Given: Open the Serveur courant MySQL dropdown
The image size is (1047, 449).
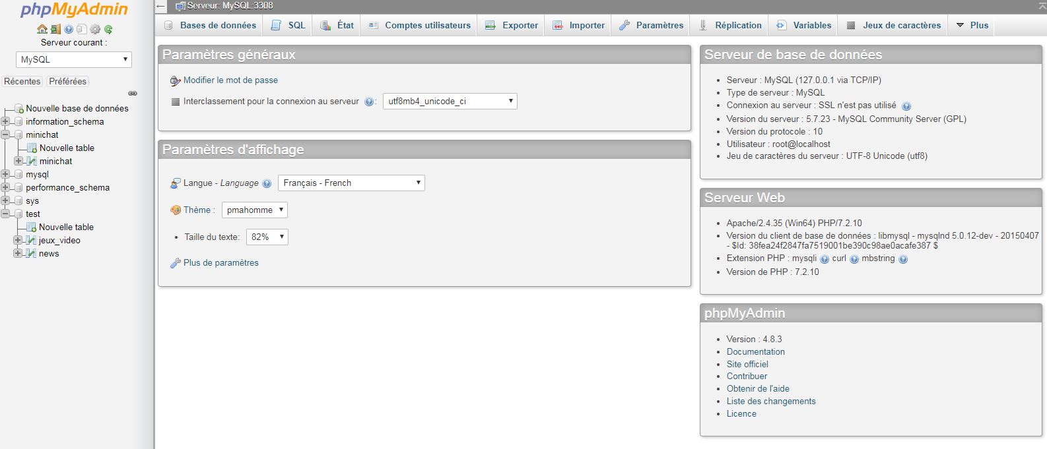Looking at the screenshot, I should pos(74,59).
